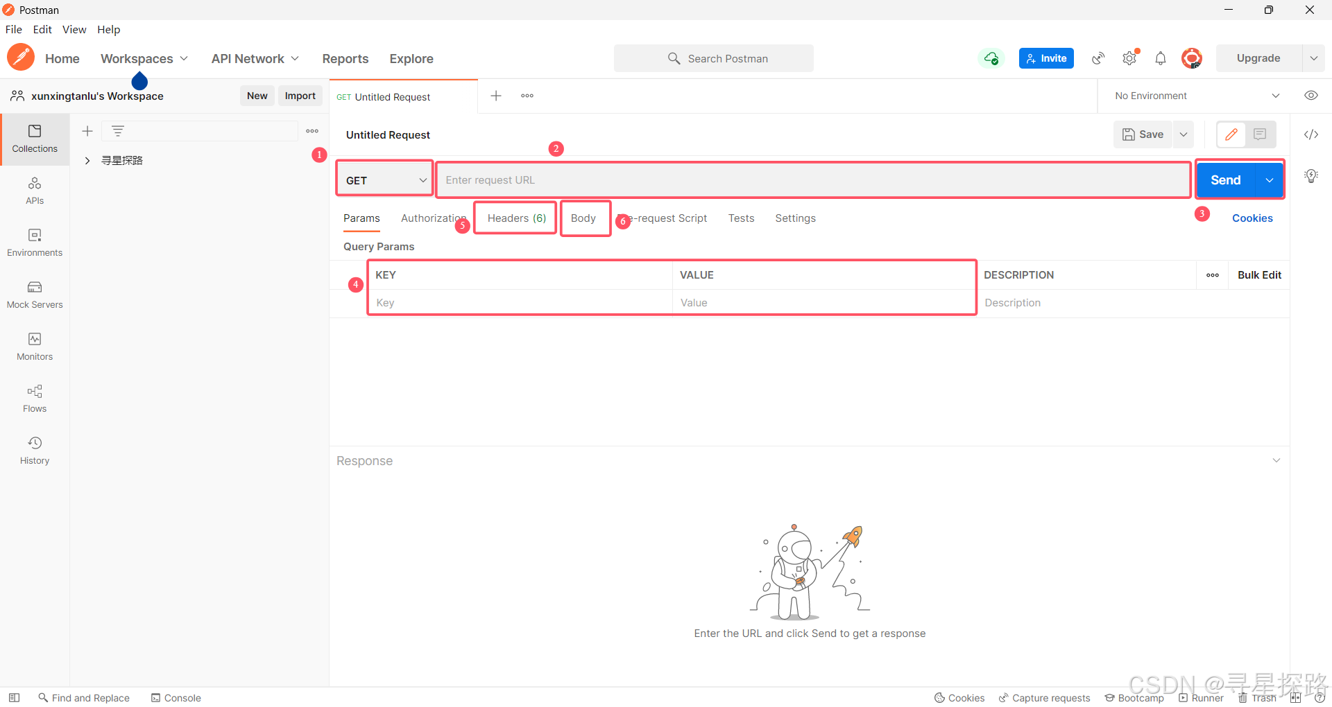Open the Save options dropdown arrow

(1184, 134)
